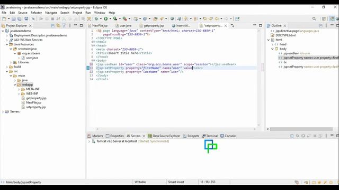This screenshot has width=339, height=190.
Task: Collapse the body node in Outline
Action: [272, 49]
